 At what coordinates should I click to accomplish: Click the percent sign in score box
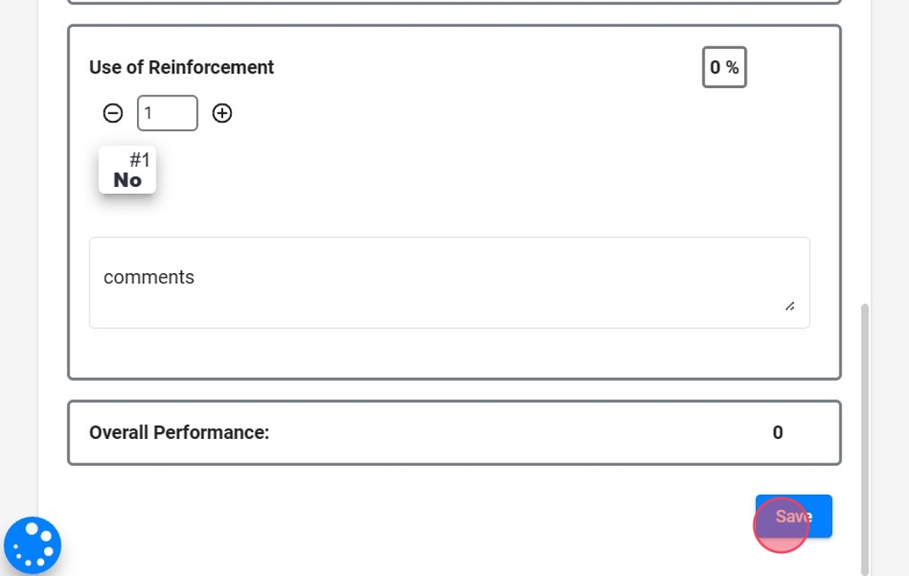point(732,68)
